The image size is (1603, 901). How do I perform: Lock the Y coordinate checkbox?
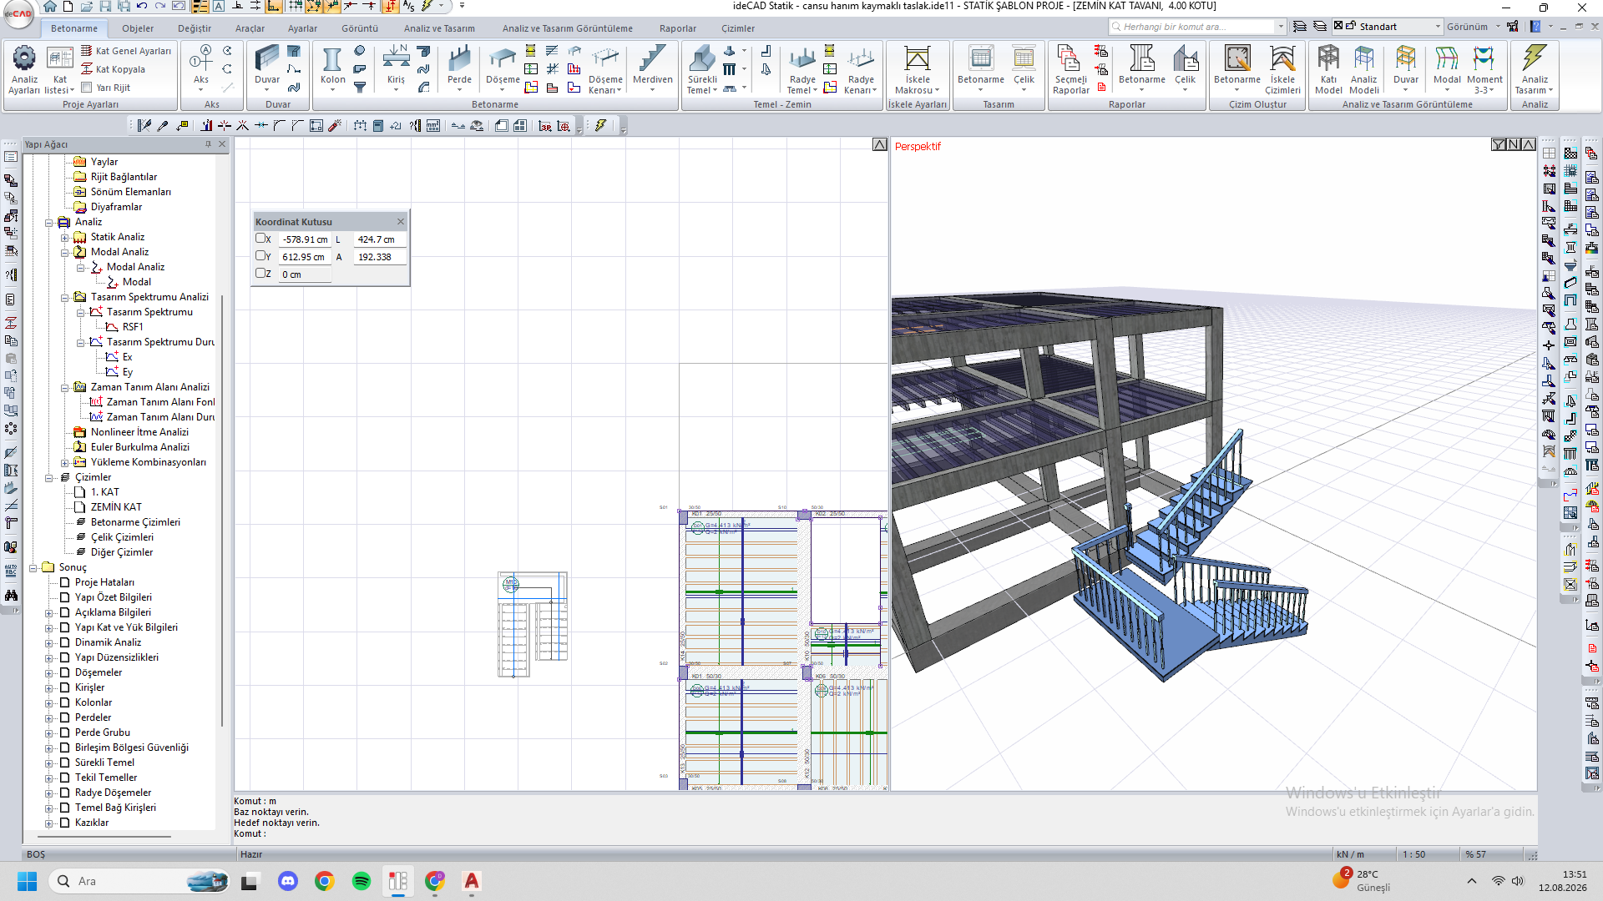[x=260, y=256]
